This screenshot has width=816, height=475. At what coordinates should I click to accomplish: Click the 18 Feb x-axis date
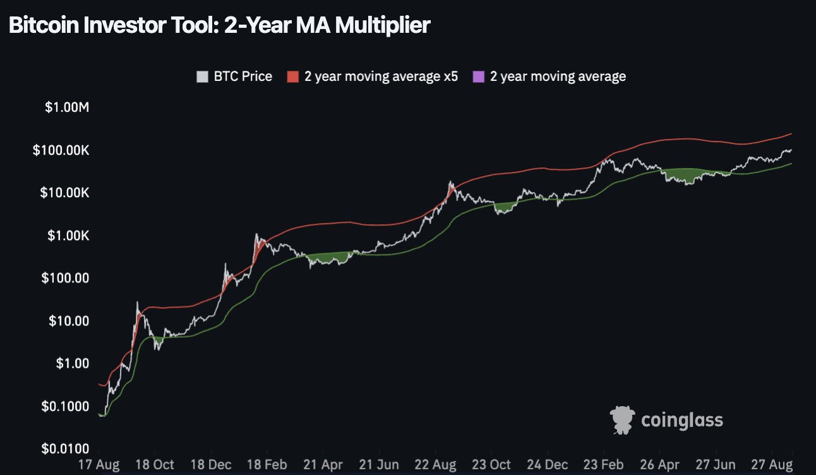[x=267, y=464]
